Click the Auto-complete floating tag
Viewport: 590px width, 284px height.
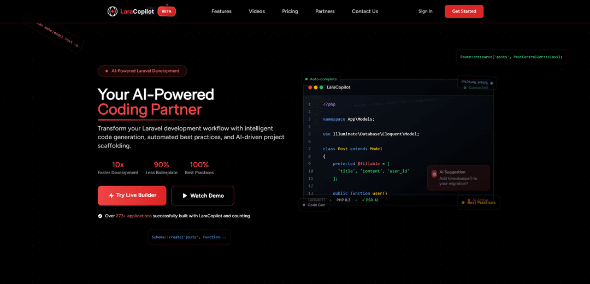click(x=321, y=79)
